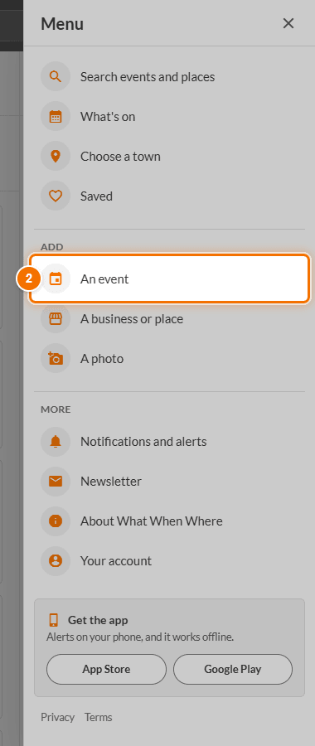The image size is (315, 746).
Task: Click the Choose a town location pin icon
Action: tap(56, 157)
